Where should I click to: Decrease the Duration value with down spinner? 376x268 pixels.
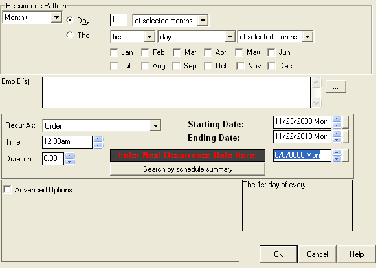click(69, 161)
